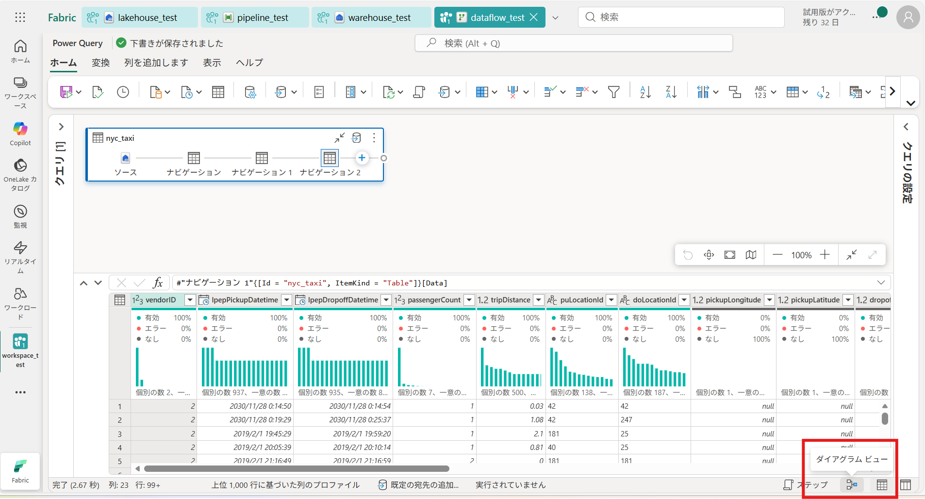The image size is (925, 499).
Task: Click the Refresh clock icon in toolbar
Action: click(x=123, y=92)
